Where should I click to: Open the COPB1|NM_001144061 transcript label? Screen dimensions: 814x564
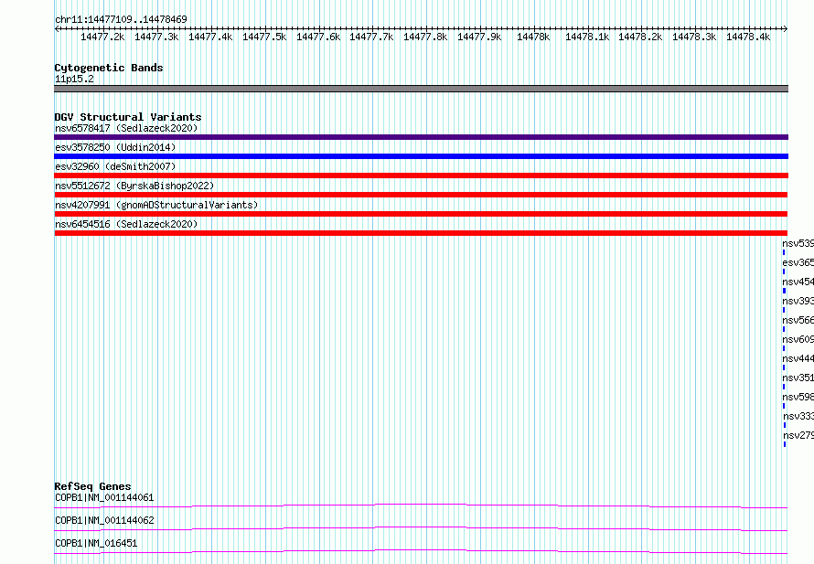tap(104, 497)
